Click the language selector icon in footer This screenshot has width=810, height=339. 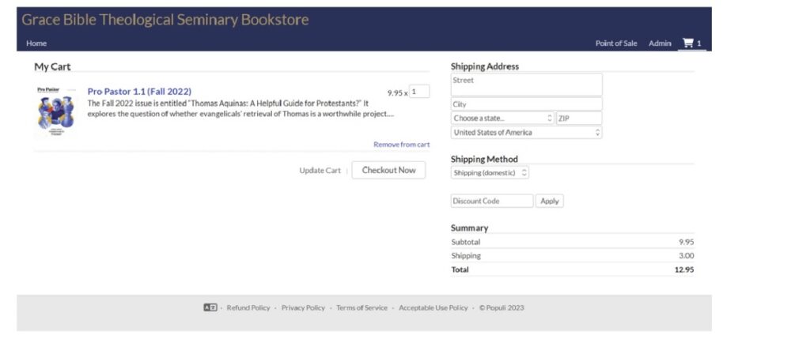210,307
